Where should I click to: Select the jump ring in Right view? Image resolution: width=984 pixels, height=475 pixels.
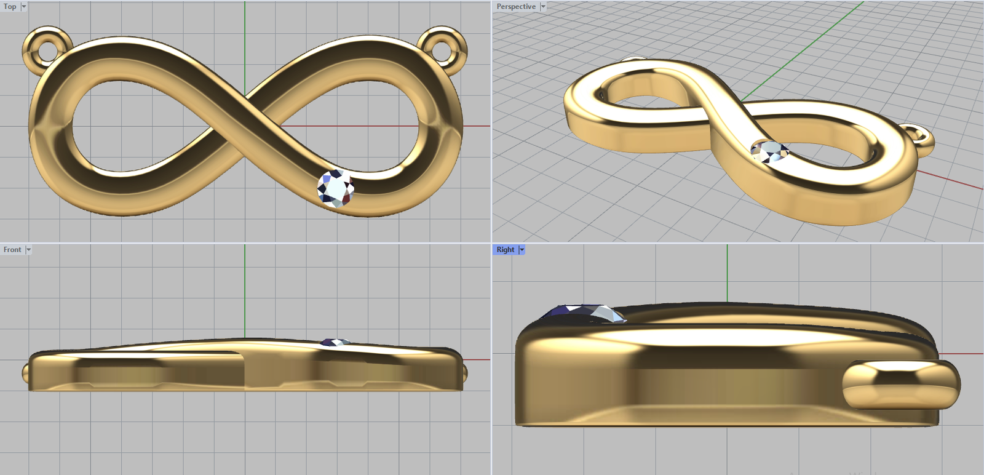tap(900, 385)
